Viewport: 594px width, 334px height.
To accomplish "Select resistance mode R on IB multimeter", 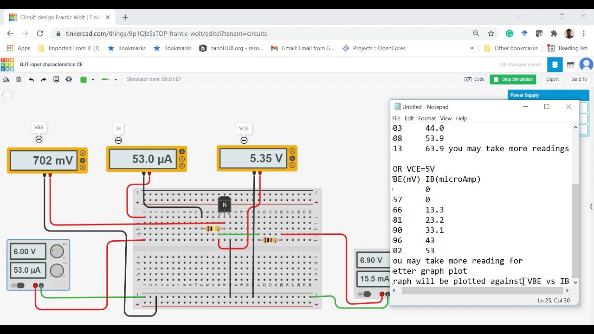I will 182,166.
